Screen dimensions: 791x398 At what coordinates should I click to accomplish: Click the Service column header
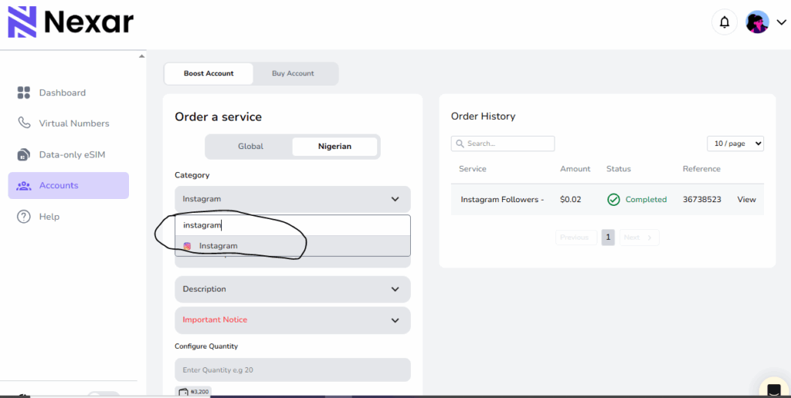pos(472,169)
